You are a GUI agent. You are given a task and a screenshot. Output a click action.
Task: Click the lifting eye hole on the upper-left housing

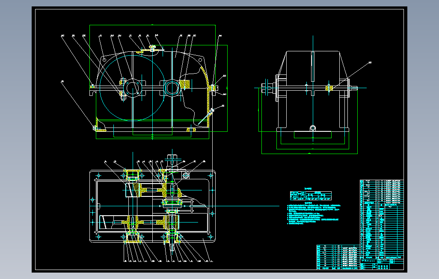pos(104,59)
